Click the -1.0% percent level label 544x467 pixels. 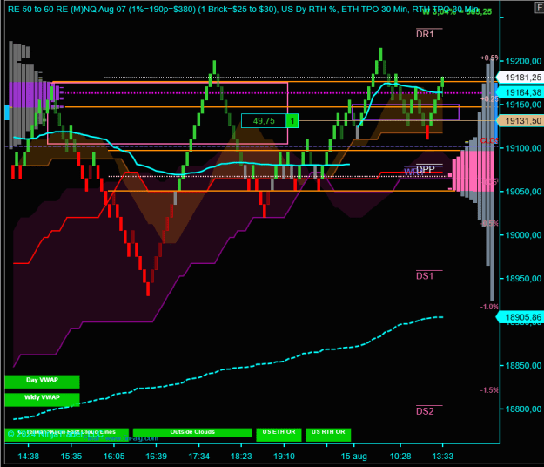(489, 307)
